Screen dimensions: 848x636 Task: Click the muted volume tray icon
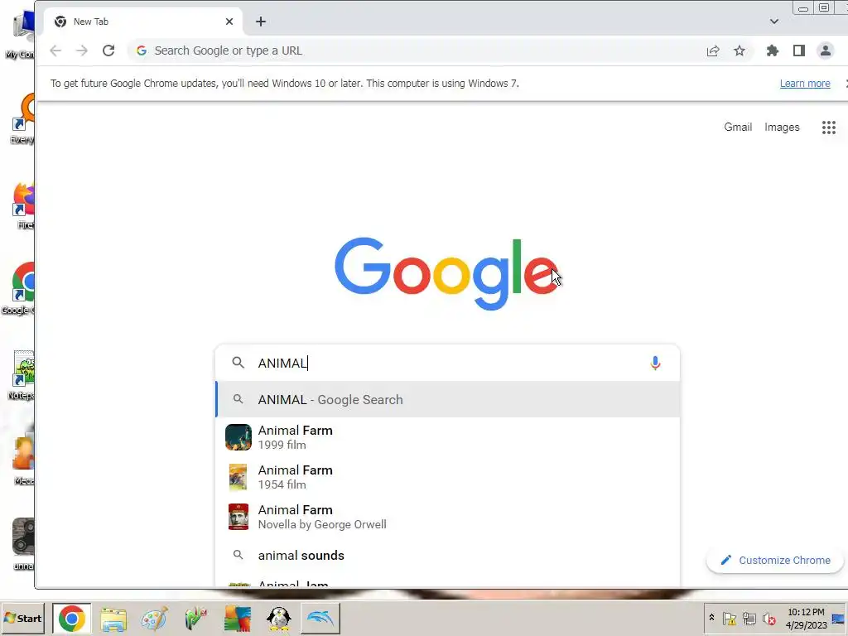(x=768, y=618)
